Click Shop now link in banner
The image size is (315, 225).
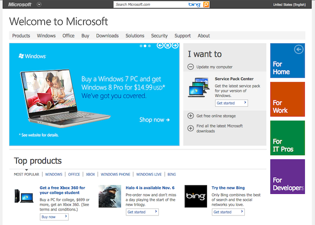154,120
